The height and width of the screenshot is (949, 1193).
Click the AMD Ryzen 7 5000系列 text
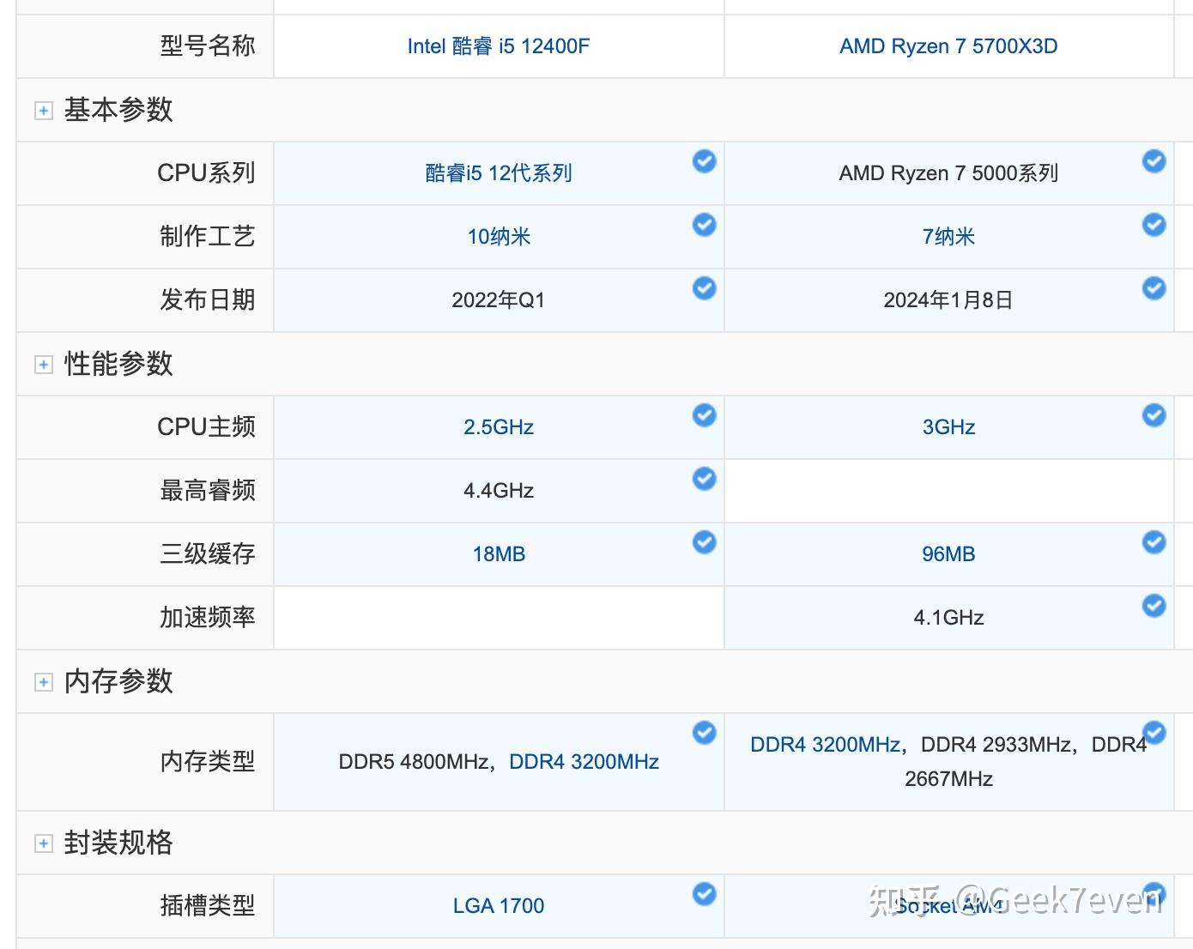pos(948,173)
